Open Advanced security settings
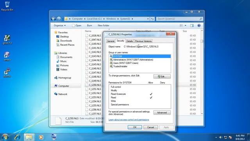Viewport: 250px width, 141px height. point(162,112)
